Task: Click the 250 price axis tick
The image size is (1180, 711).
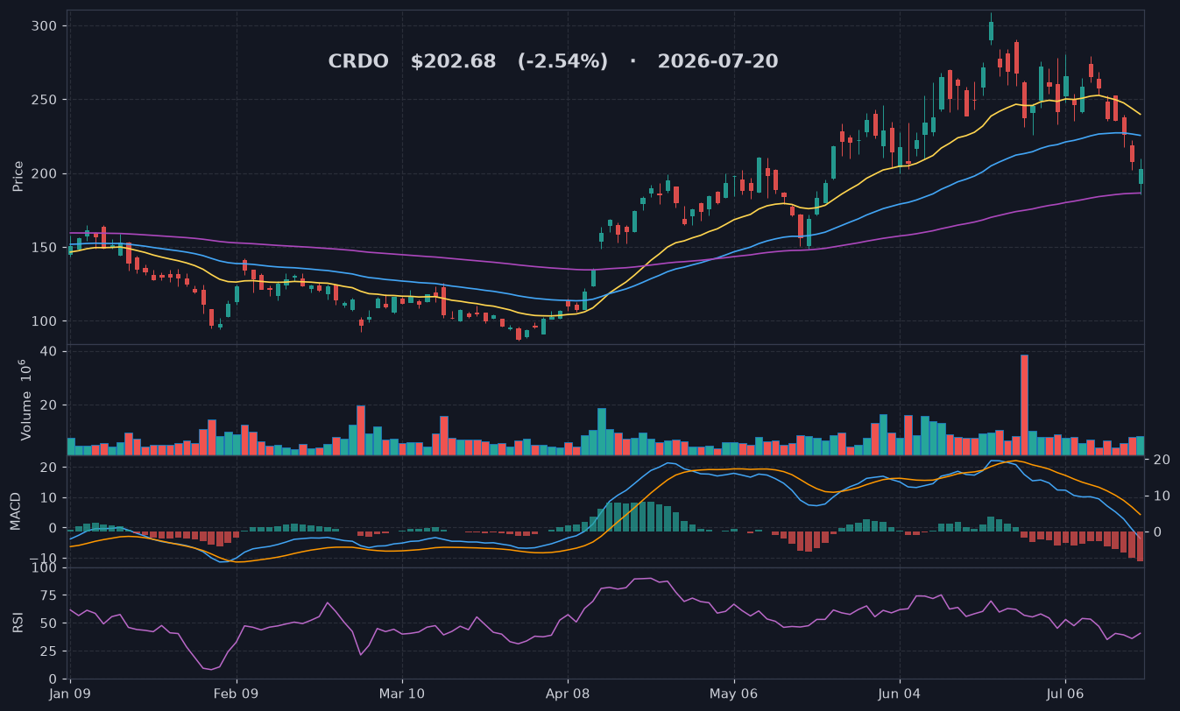Action: (x=46, y=100)
